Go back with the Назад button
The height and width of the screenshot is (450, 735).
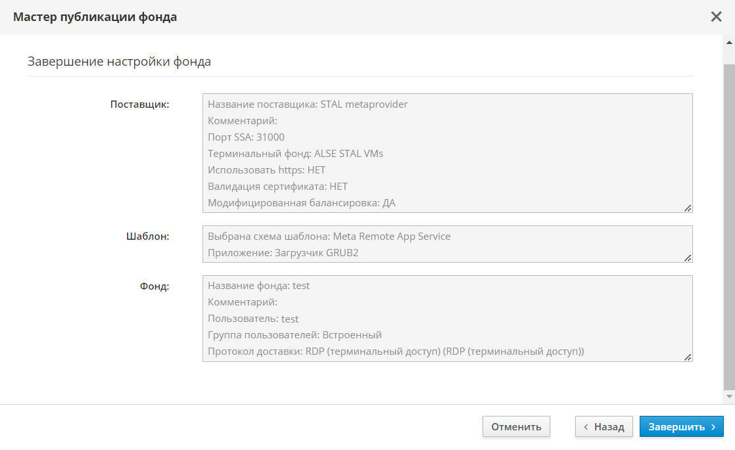click(604, 426)
